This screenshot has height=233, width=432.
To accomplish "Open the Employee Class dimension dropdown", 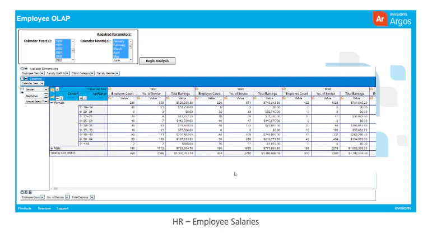I will [x=42, y=73].
